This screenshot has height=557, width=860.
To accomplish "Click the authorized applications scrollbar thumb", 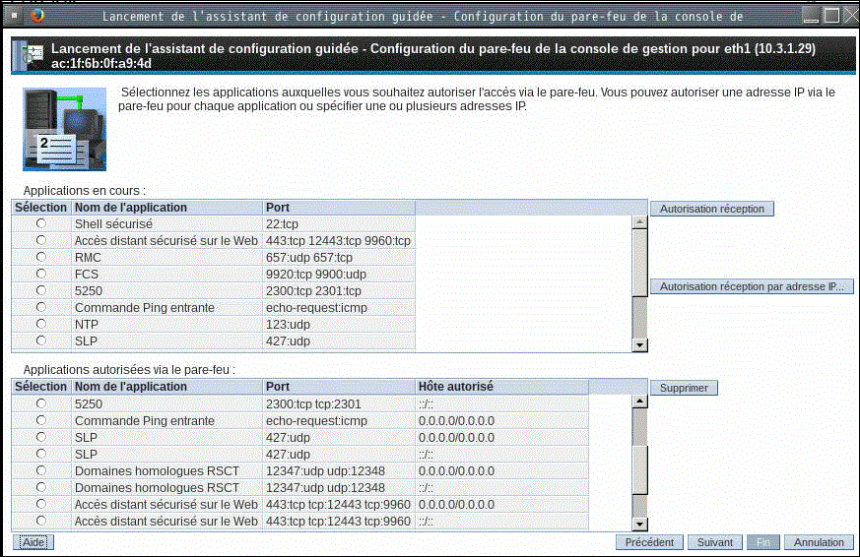I will [639, 470].
